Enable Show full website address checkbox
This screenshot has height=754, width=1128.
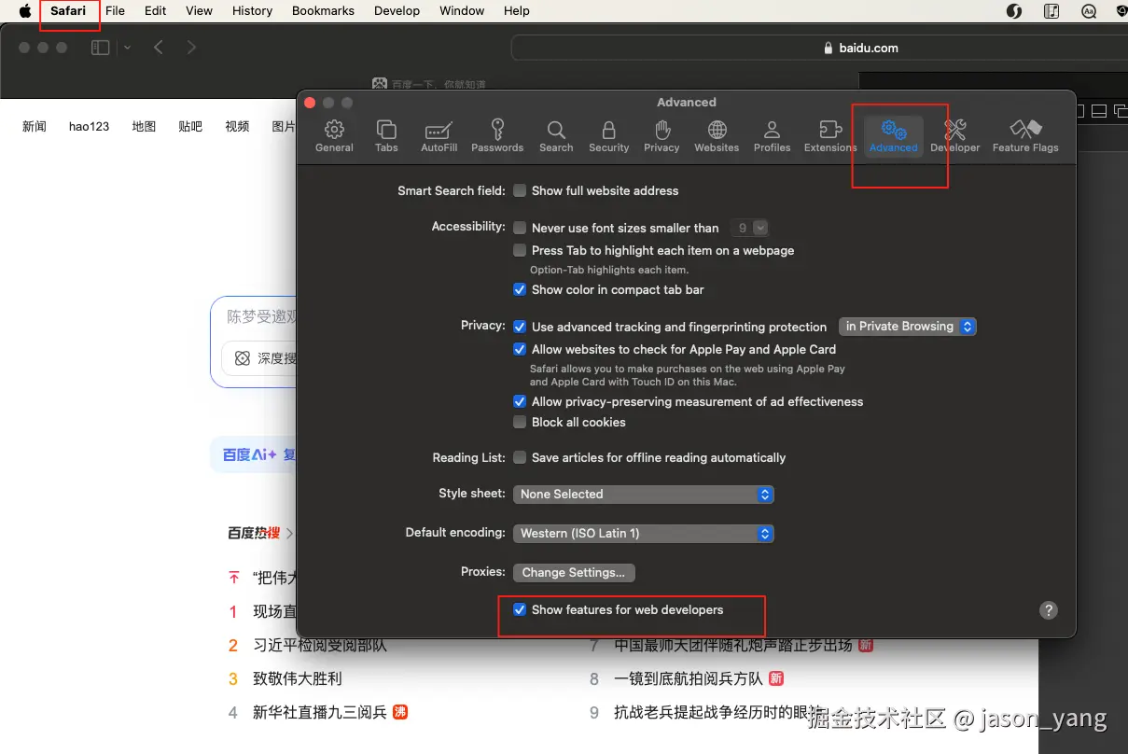[x=520, y=190]
